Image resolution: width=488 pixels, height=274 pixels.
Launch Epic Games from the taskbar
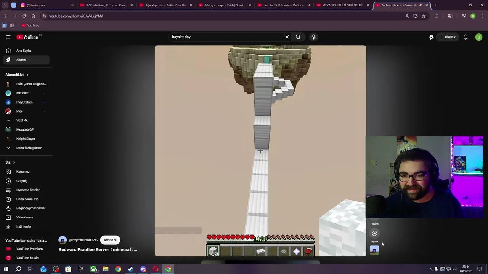(x=81, y=269)
